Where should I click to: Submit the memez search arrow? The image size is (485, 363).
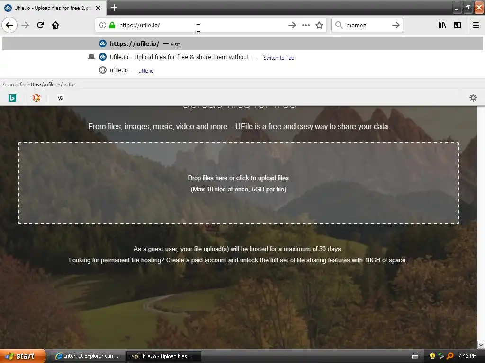click(x=396, y=25)
